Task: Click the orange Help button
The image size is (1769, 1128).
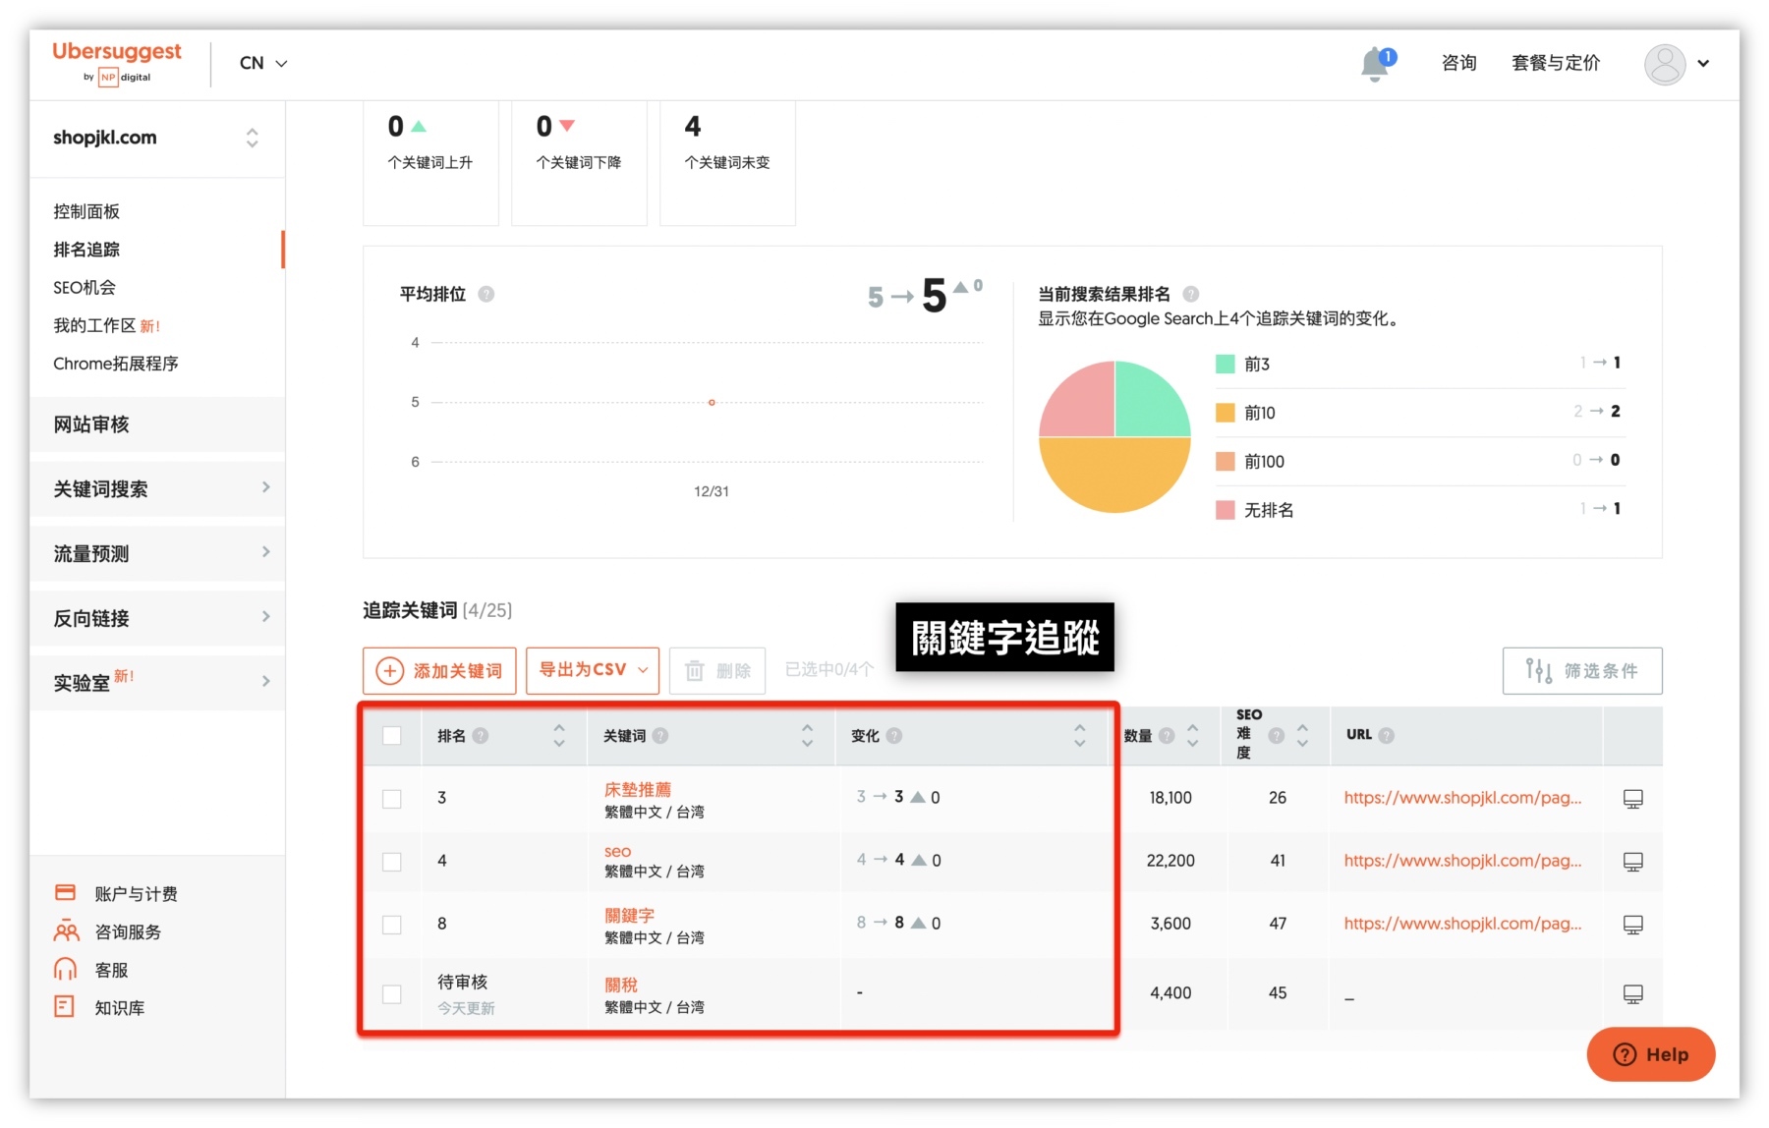Action: pos(1650,1054)
